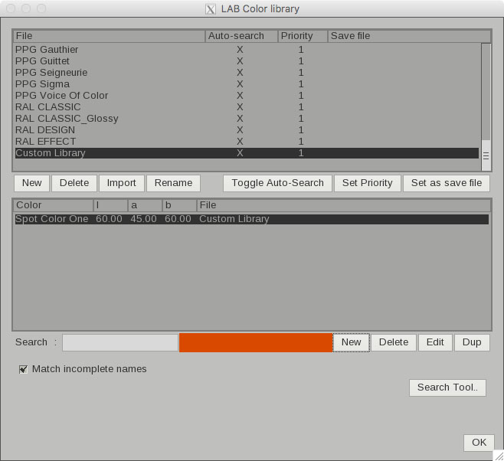The image size is (504, 461).
Task: Click Toggle Auto-Search button
Action: (x=277, y=183)
